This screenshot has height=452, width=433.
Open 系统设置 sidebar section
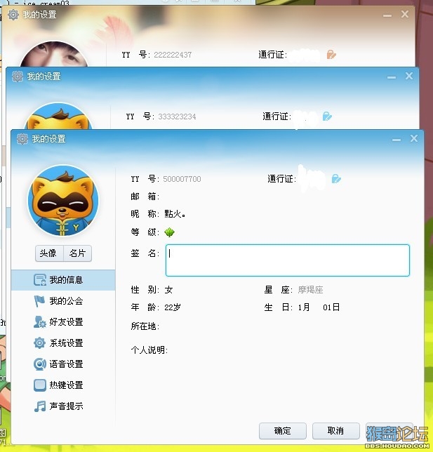tap(63, 343)
